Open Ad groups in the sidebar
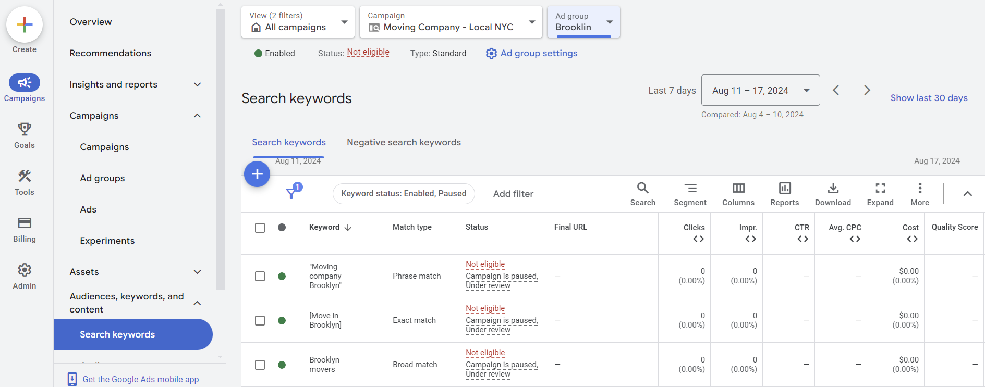Viewport: 985px width, 387px height. coord(102,178)
